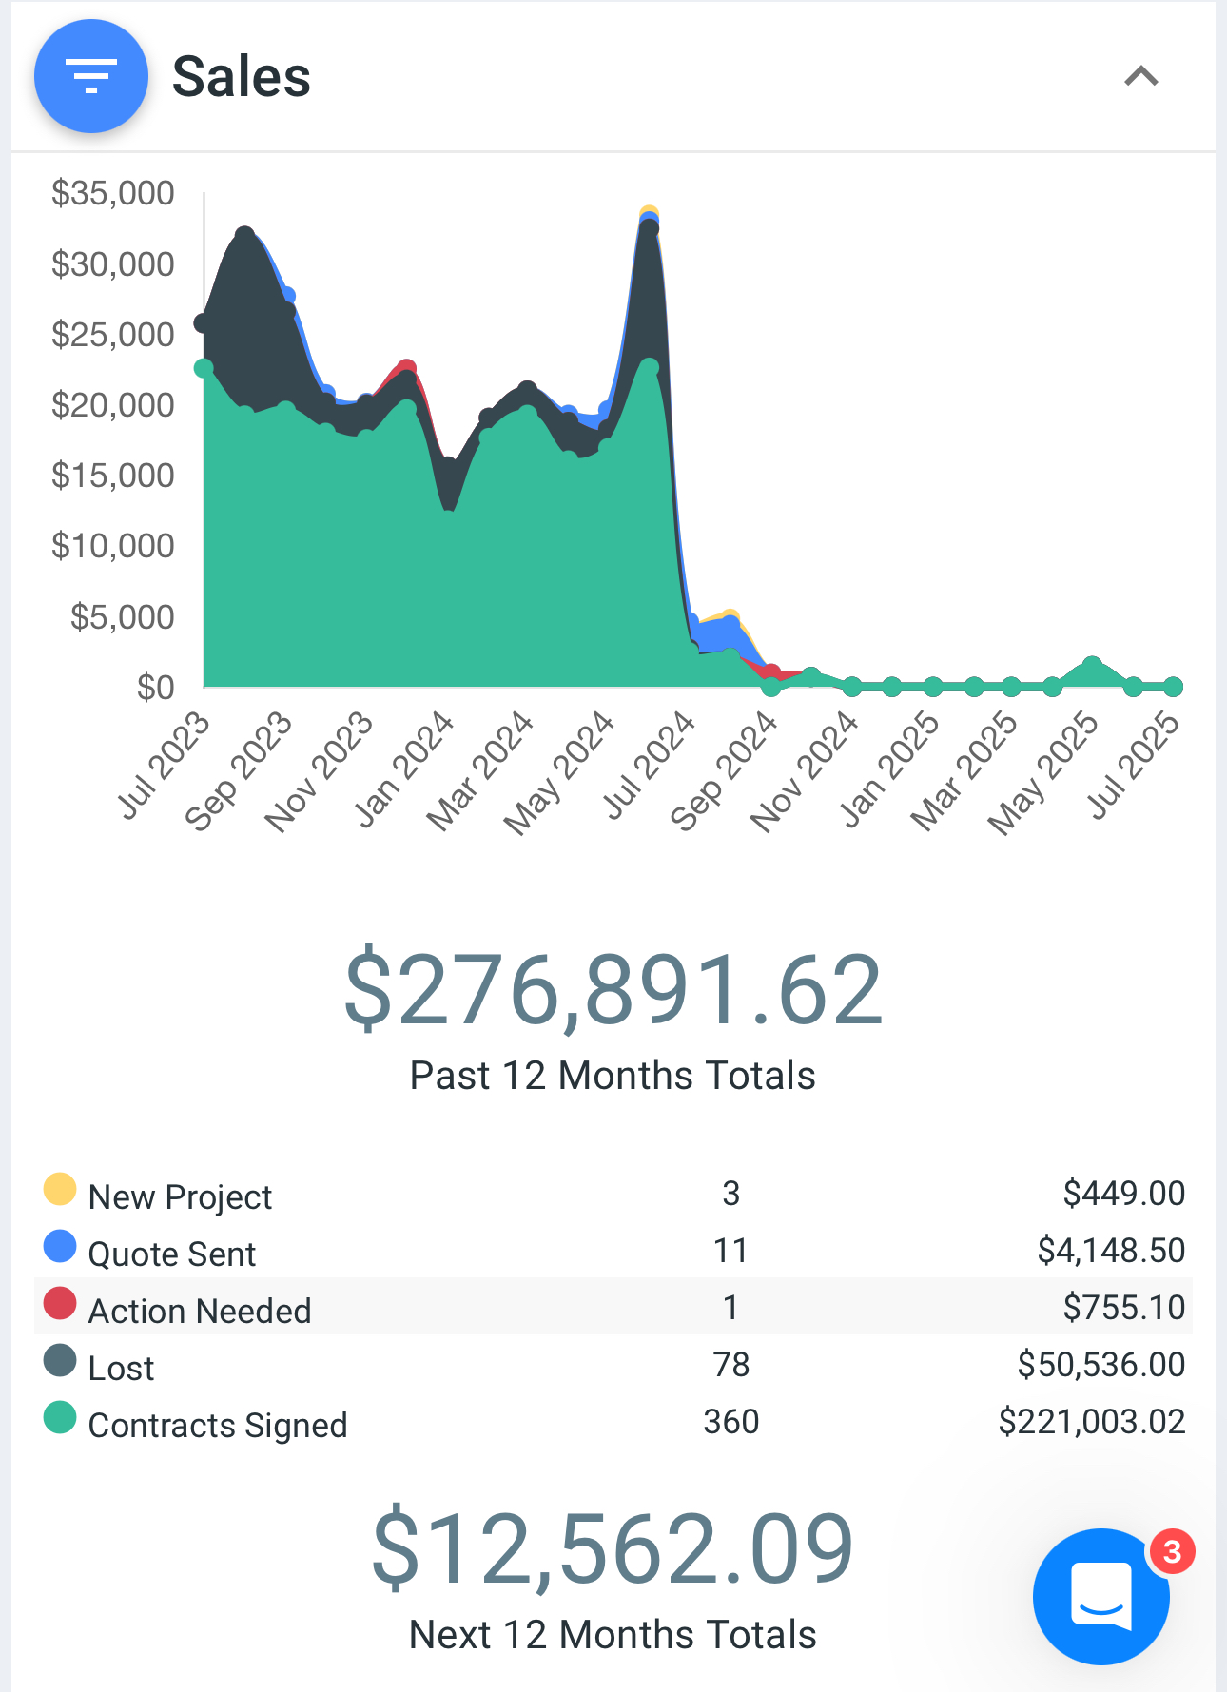This screenshot has width=1227, height=1692.
Task: Toggle the red Action Needed legend dot
Action: (x=60, y=1303)
